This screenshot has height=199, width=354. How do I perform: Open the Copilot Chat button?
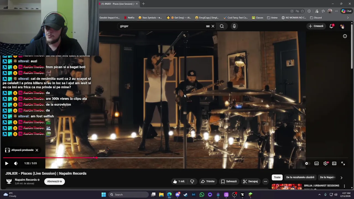(x=346, y=11)
